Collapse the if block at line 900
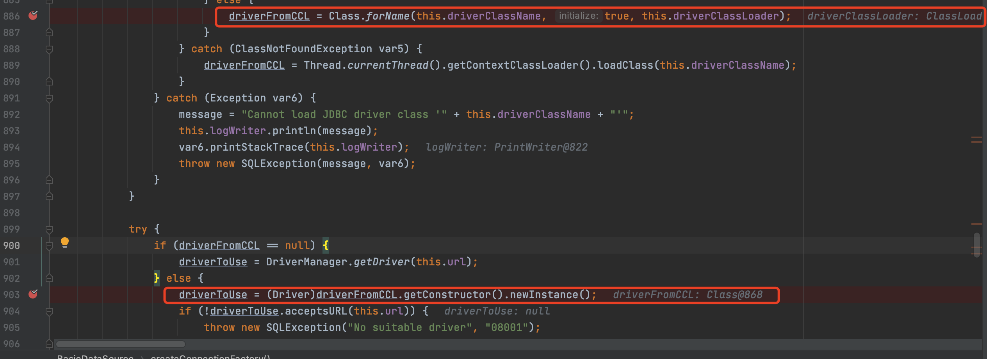Screen dimensions: 987x359 coord(49,246)
